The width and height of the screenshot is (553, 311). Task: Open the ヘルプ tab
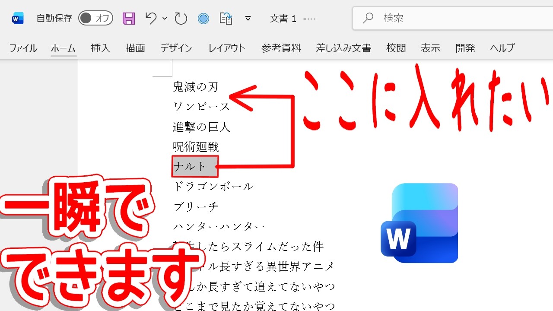pos(502,48)
